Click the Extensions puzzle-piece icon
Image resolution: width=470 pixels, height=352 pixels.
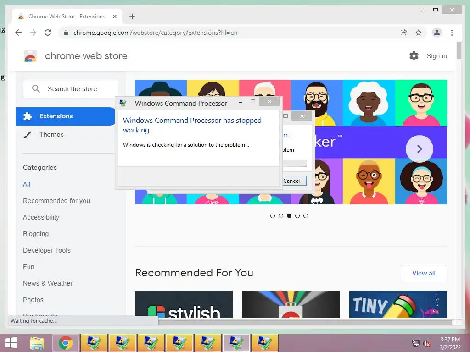click(x=28, y=116)
